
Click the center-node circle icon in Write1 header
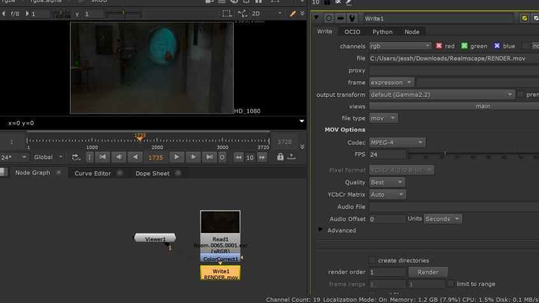tap(329, 18)
